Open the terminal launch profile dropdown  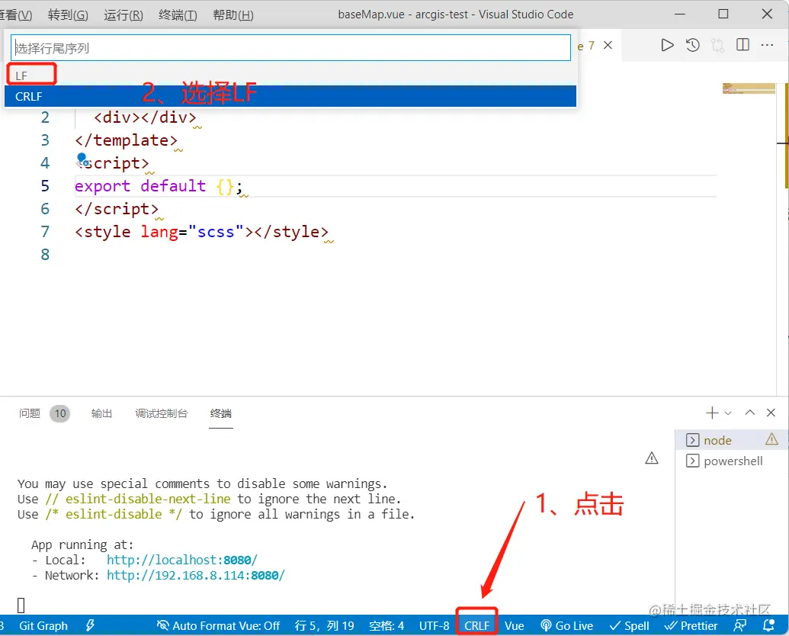pos(727,413)
